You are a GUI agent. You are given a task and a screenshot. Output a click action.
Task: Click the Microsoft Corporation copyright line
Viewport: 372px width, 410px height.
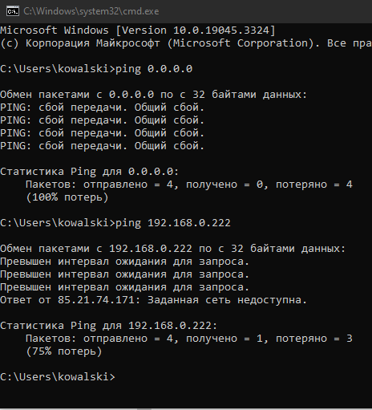coord(186,43)
